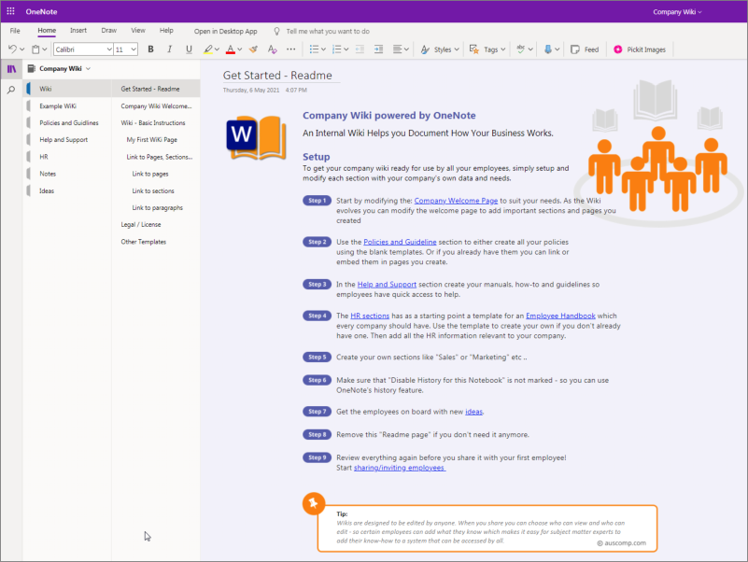748x562 pixels.
Task: Toggle Italic formatting
Action: point(169,49)
